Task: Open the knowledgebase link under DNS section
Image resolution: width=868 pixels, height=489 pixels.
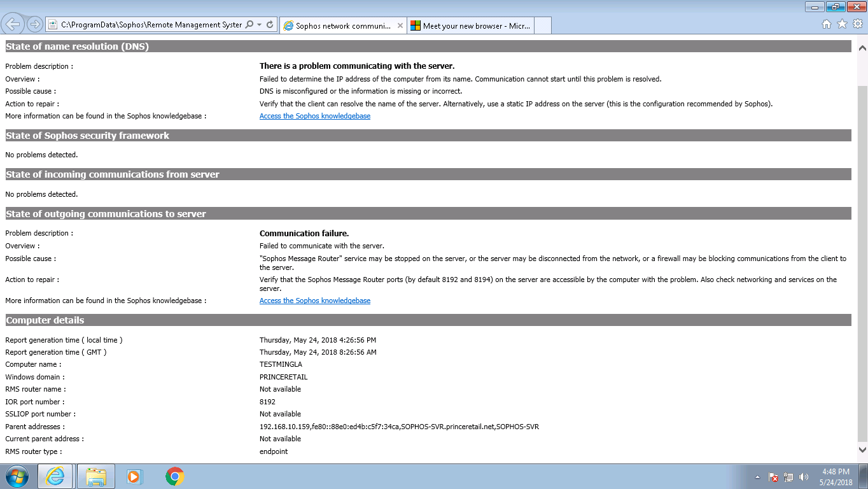Action: coord(314,116)
